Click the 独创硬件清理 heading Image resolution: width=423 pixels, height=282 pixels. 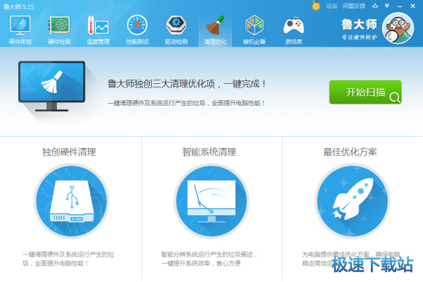click(x=69, y=152)
